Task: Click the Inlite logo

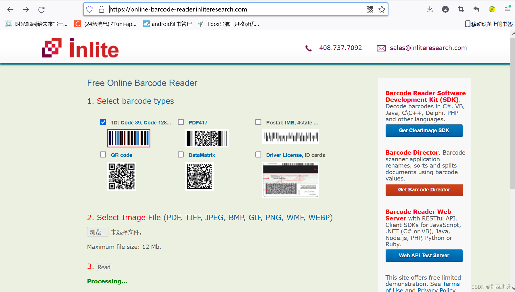Action: 80,48
